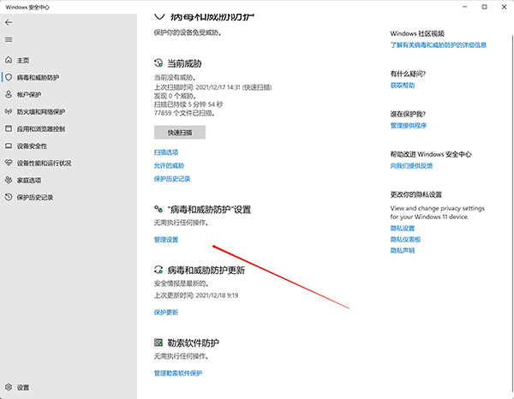Maximize the Windows 安全中心 window
514x399 pixels.
click(x=484, y=7)
